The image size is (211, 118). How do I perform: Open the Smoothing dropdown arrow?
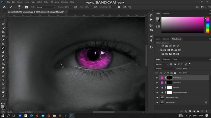[115, 7]
